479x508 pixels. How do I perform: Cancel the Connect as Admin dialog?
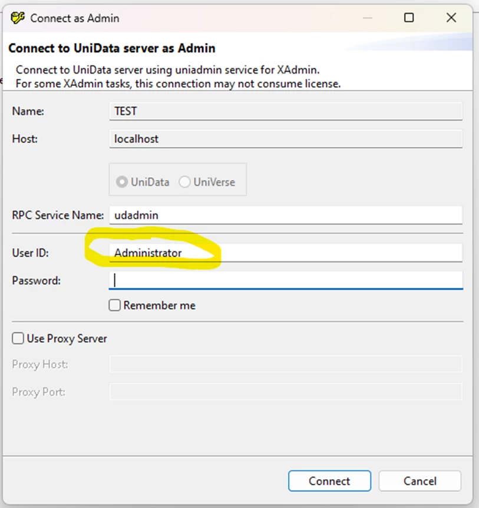(x=419, y=481)
